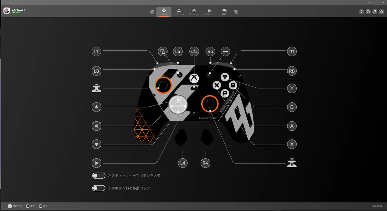Image resolution: width=387 pixels, height=211 pixels.
Task: Choose the D-pad up arrow mapping
Action: pos(96,107)
